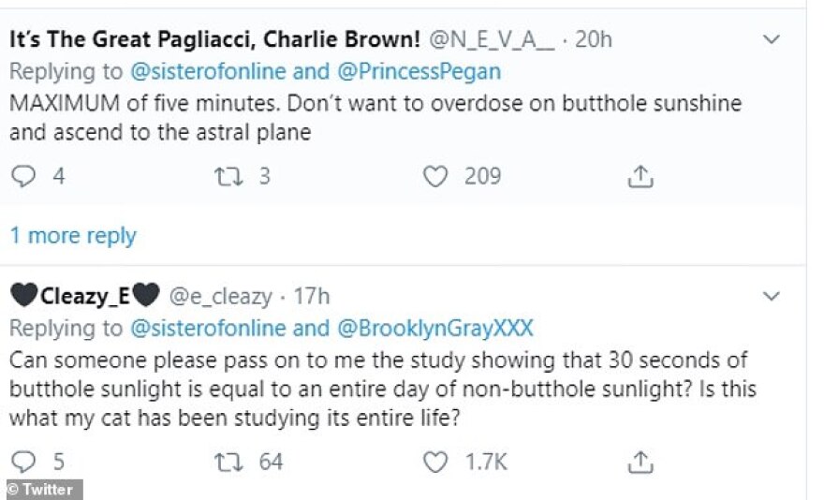Click the @e_cleazy handle
The width and height of the screenshot is (824, 500).
220,298
